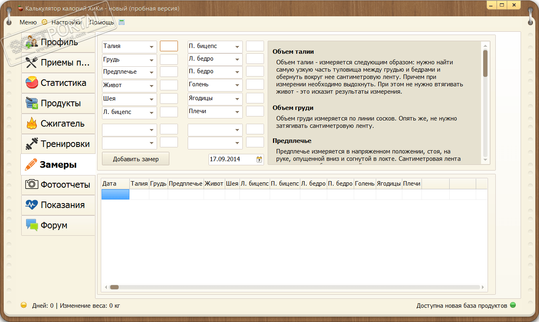Image resolution: width=539 pixels, height=322 pixels.
Task: Click the value field for П. бицепс
Action: (x=255, y=46)
